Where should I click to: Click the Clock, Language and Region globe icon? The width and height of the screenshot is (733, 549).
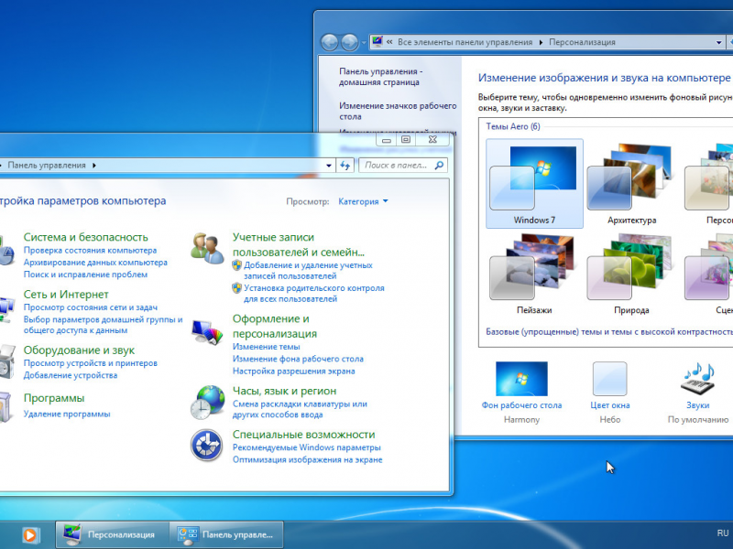[207, 402]
